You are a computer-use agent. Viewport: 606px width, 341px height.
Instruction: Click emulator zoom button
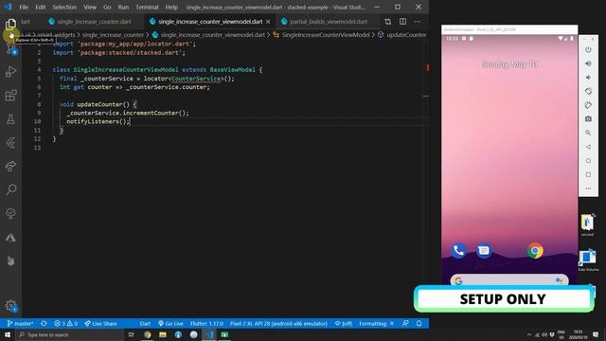click(588, 133)
